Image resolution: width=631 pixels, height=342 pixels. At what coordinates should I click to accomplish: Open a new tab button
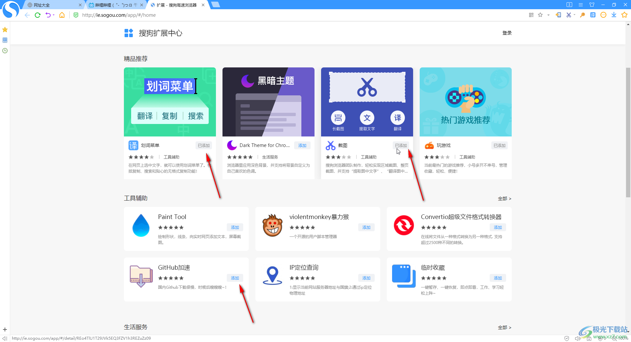pos(216,5)
